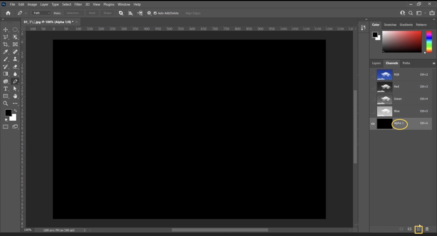Switch to the Swatches tab
Screen dimensions: 437x236
tap(390, 25)
